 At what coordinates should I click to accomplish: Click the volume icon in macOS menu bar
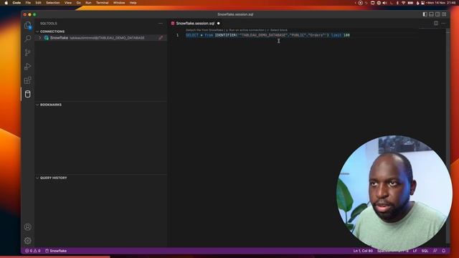pyautogui.click(x=384, y=3)
